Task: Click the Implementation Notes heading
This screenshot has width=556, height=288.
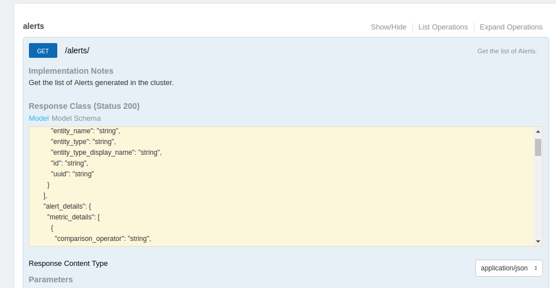Action: [71, 71]
